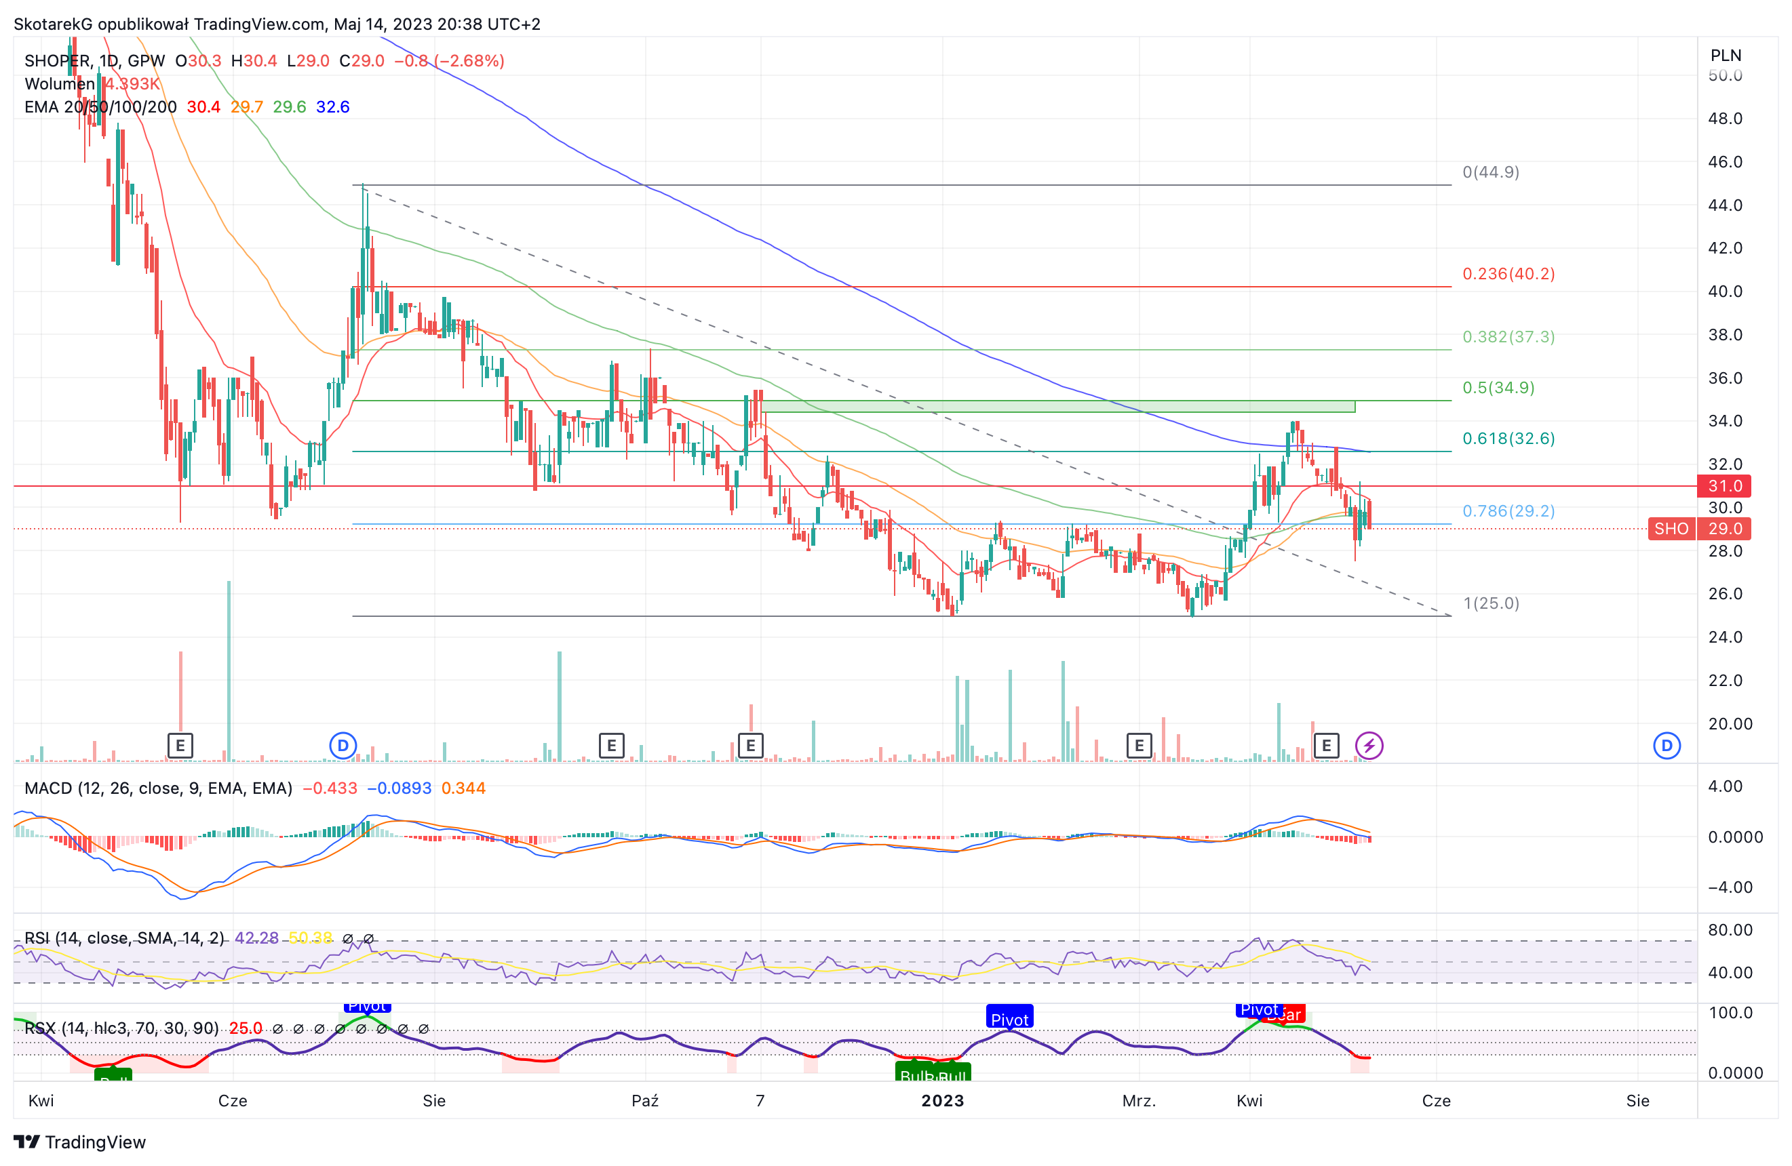Click the RSI value 42.28 in the legend
This screenshot has height=1166, width=1792.
[257, 938]
